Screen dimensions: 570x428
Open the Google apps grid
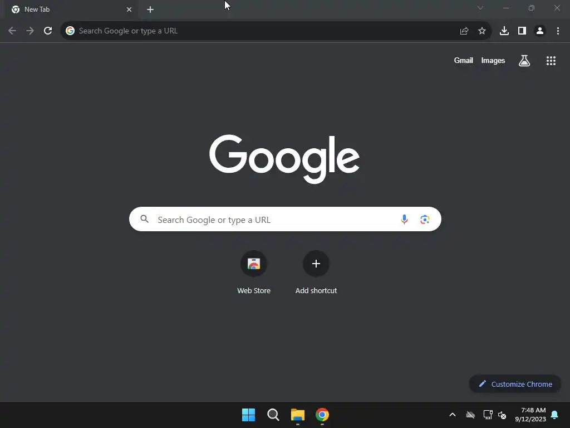click(x=551, y=61)
